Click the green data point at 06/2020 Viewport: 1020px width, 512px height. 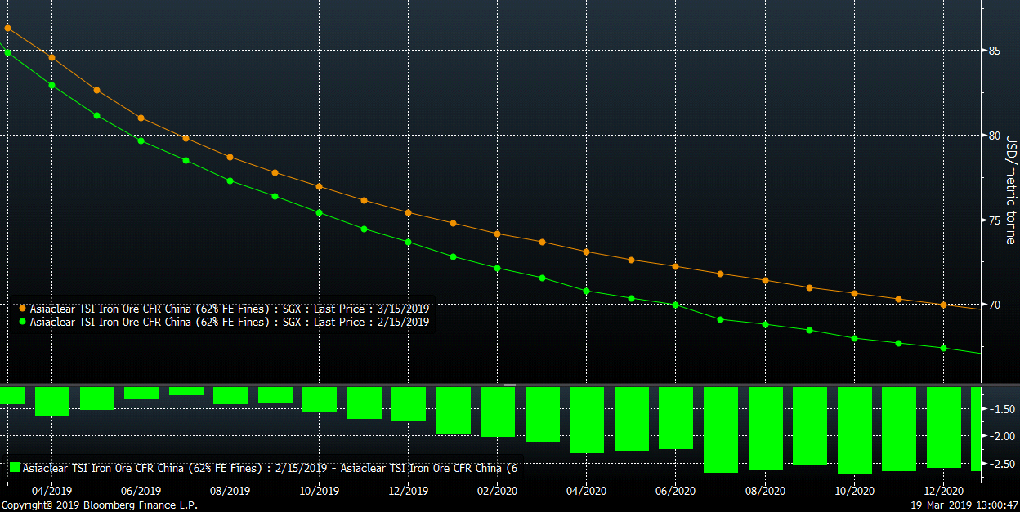tap(675, 305)
